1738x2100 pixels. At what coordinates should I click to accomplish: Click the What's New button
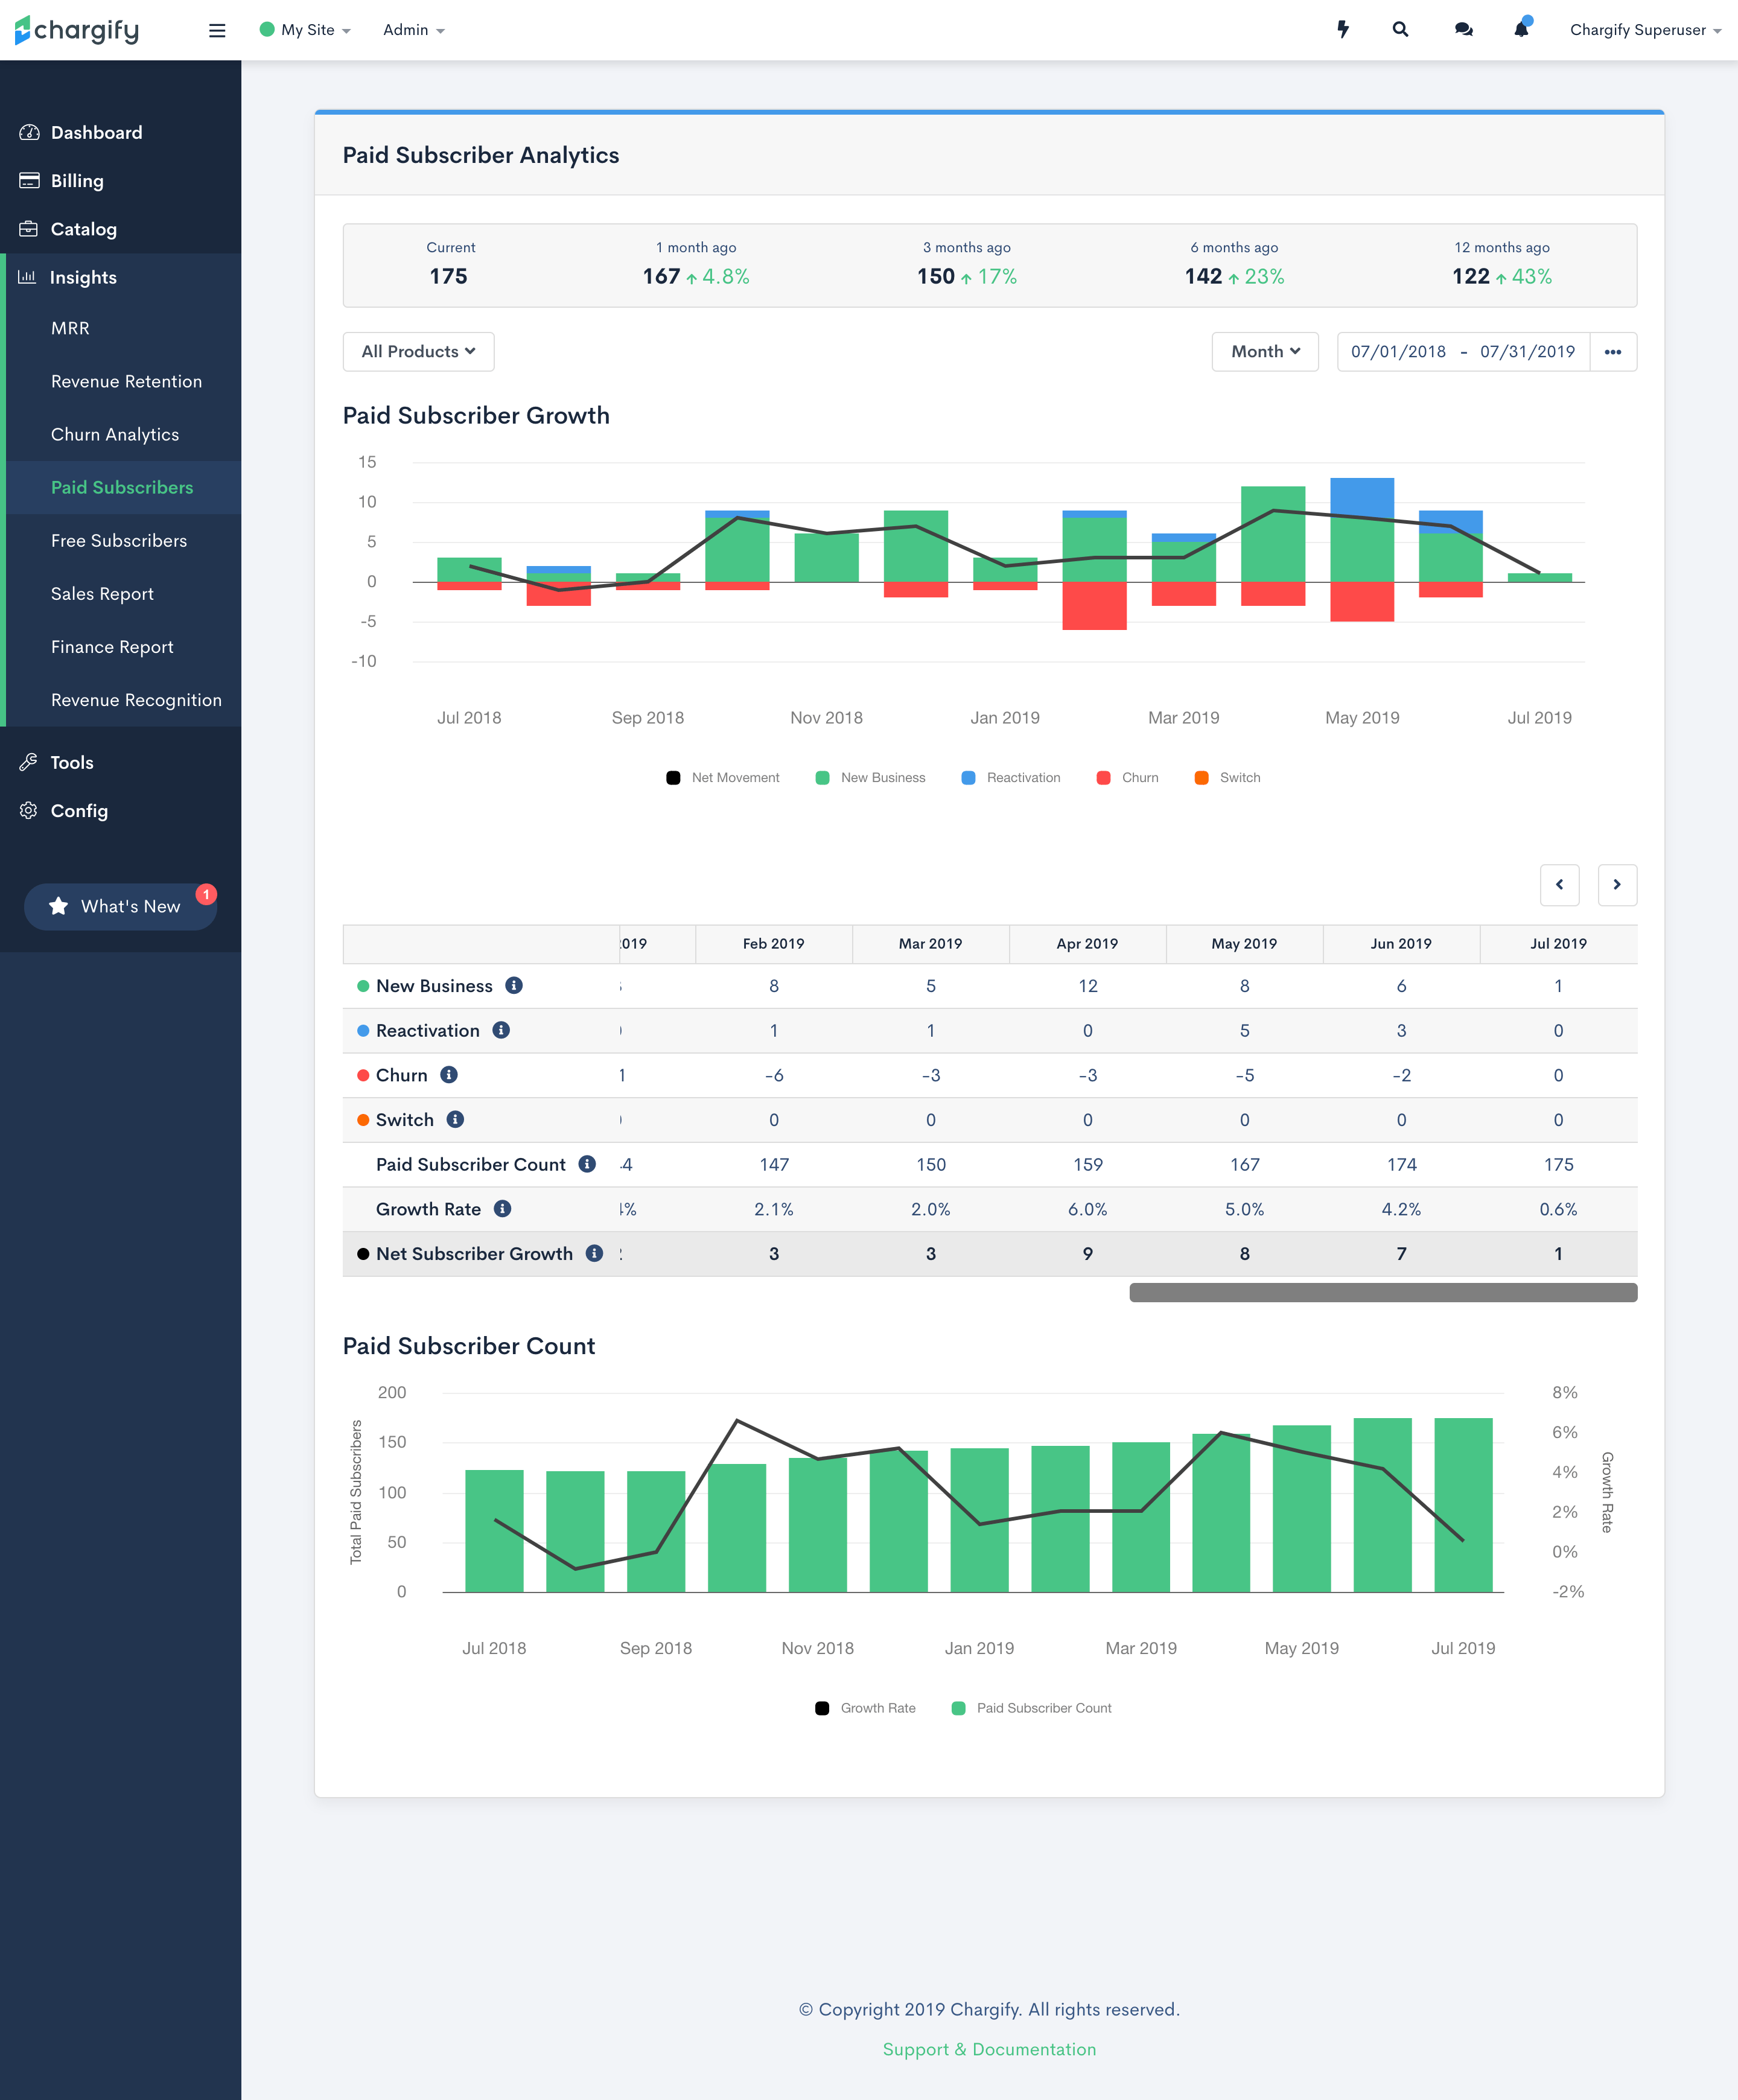(x=120, y=906)
